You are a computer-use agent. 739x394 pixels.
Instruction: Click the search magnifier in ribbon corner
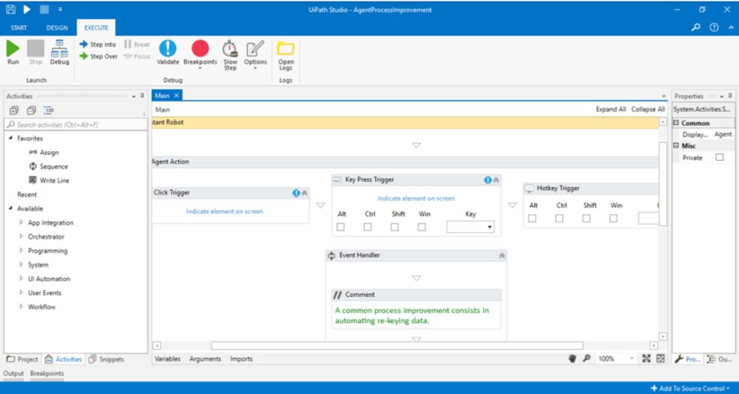[696, 27]
